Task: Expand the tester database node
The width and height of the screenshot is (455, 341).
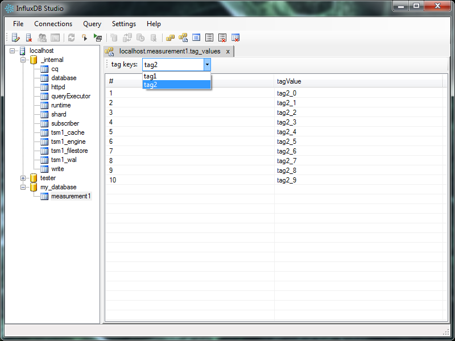Action: 23,178
